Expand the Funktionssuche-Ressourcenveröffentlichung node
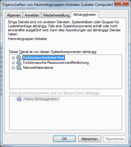 click(x=13, y=63)
